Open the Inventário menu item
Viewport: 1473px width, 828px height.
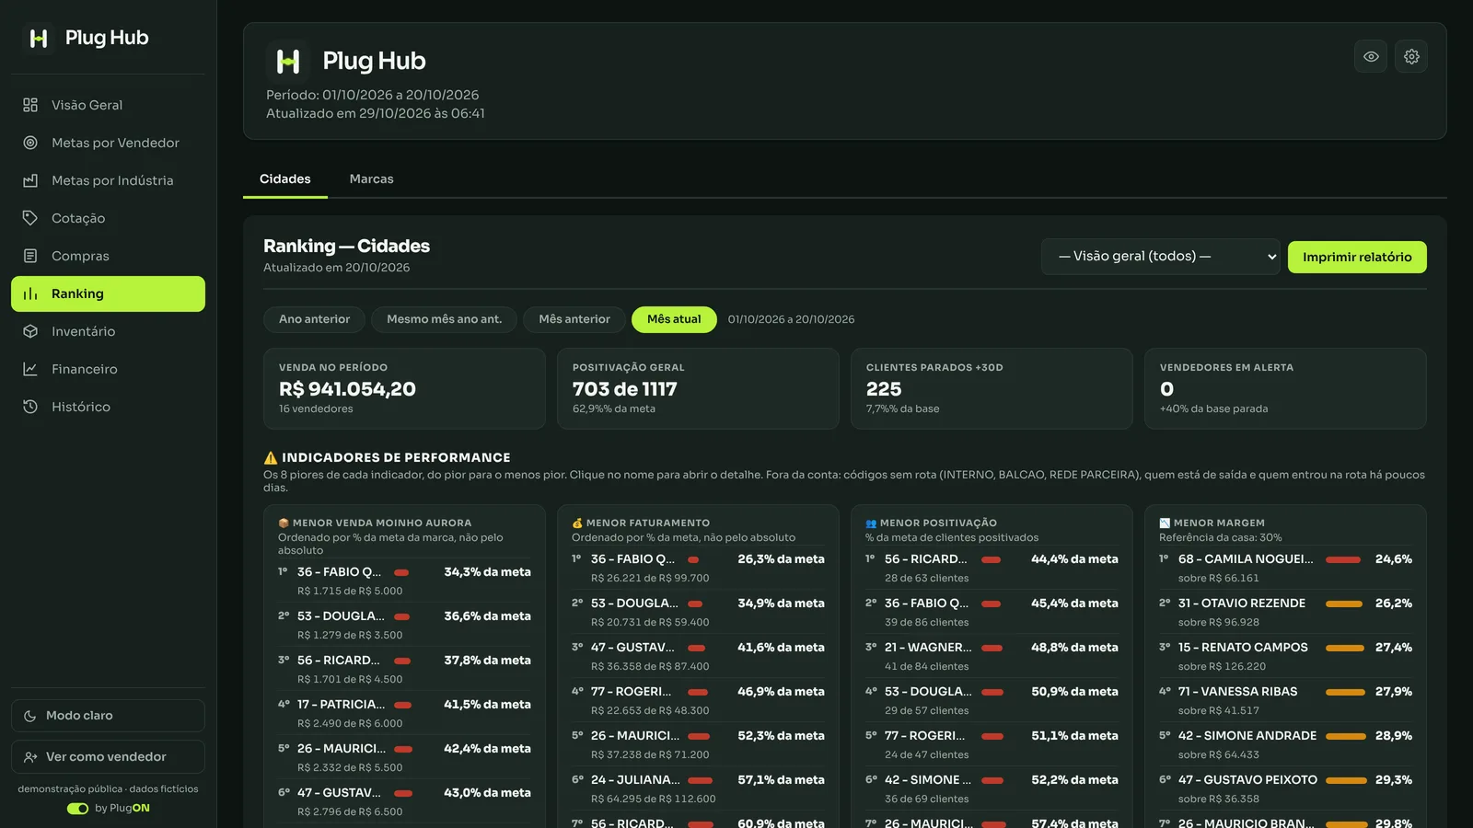coord(108,331)
